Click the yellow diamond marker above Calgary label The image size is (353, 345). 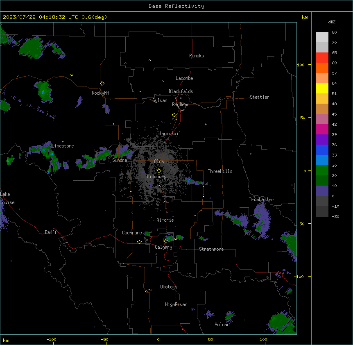[166, 241]
